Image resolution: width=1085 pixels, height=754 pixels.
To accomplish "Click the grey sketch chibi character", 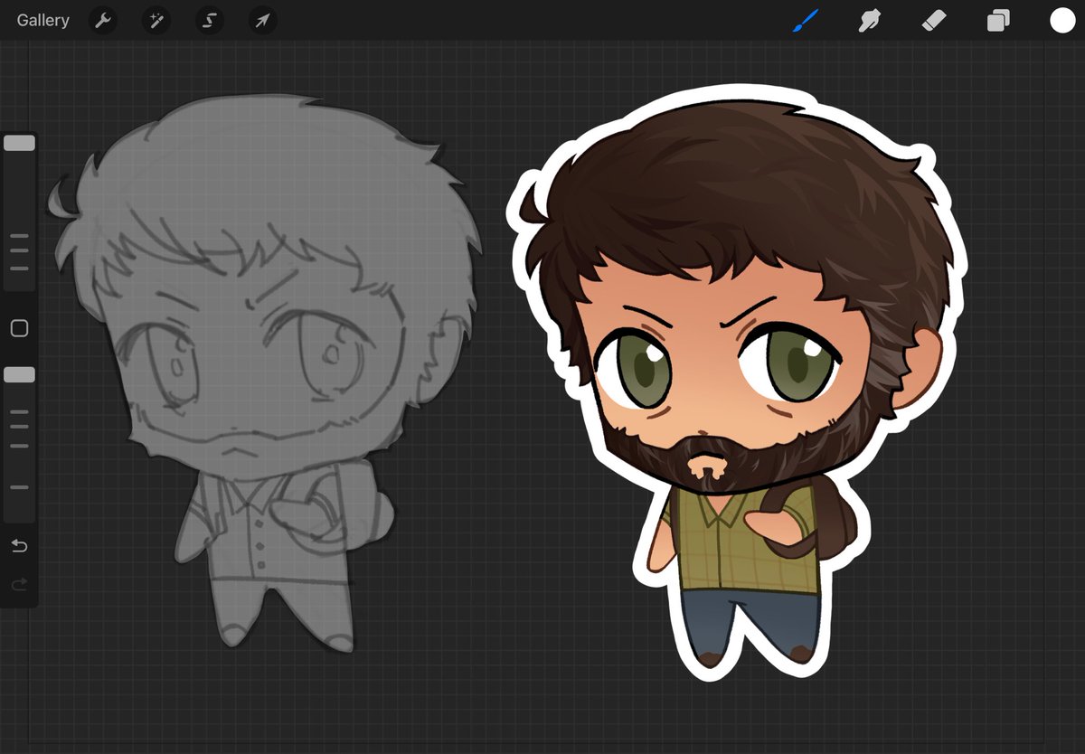I will [x=267, y=371].
